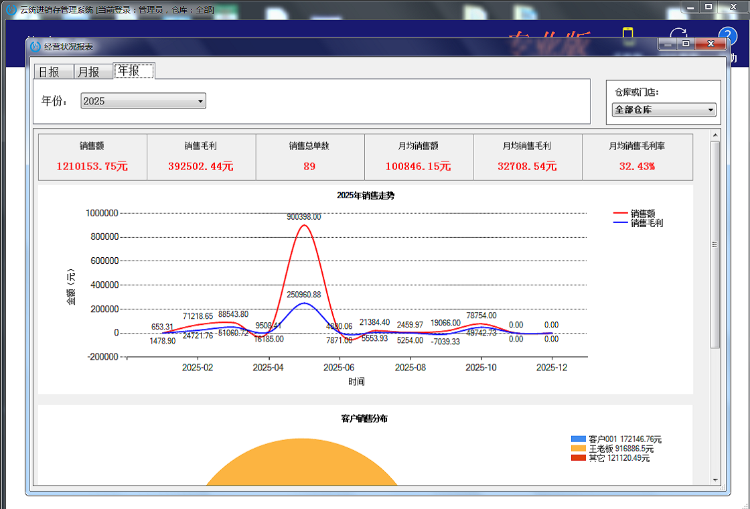Screen dimensions: 750x509
Task: Maximize the 经营状况报表 report window
Action: coord(685,44)
